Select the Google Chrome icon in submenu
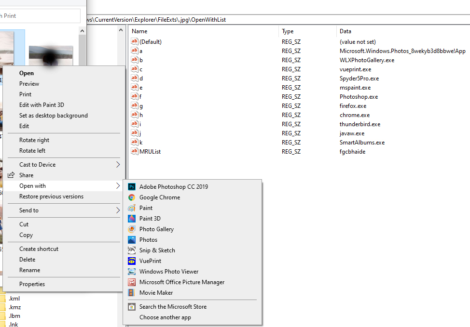470x327 pixels. click(x=132, y=197)
